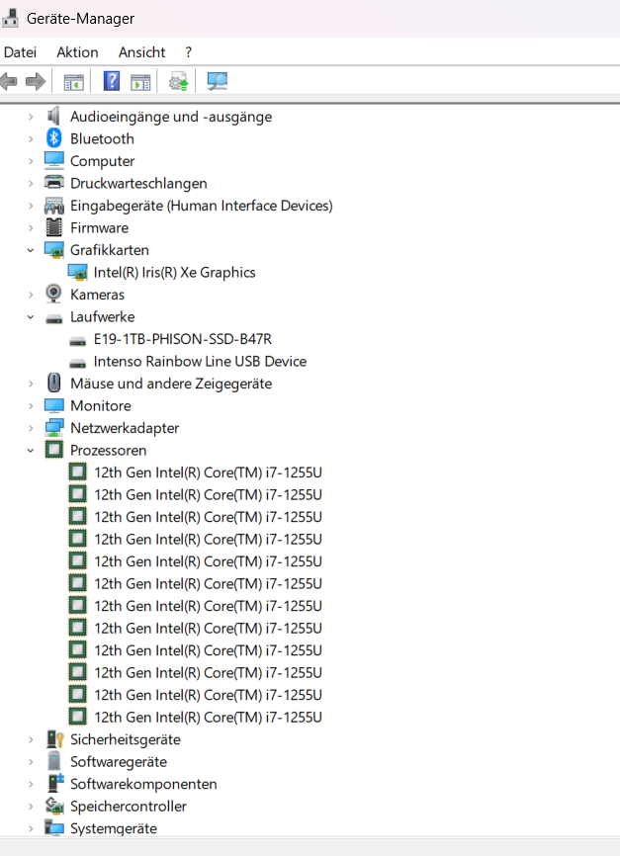Click the Grafikkarten display adapter icon

click(x=54, y=250)
